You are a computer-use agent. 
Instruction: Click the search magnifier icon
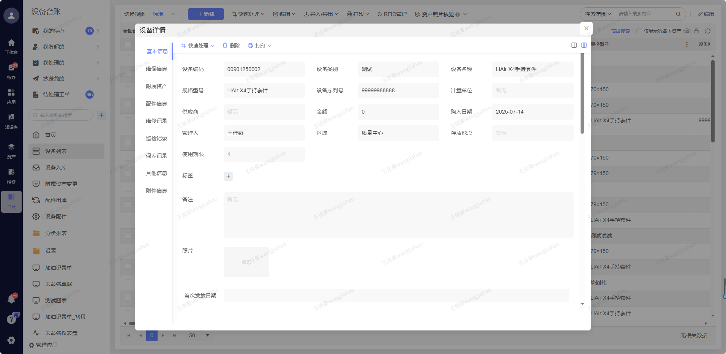[678, 14]
